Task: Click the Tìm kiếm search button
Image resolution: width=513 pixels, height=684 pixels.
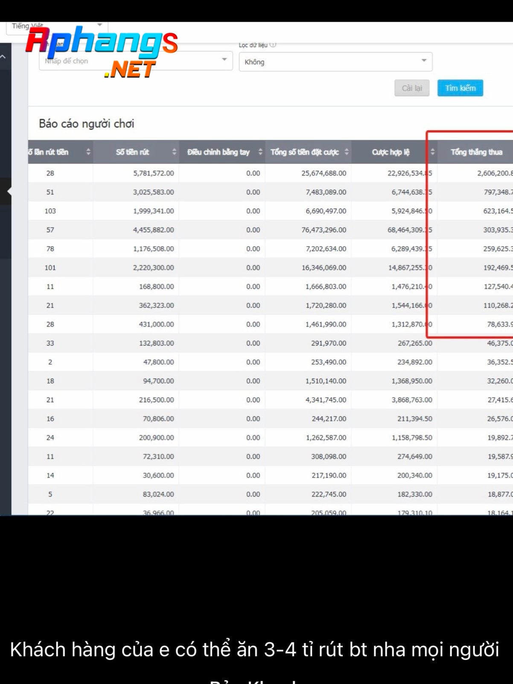Action: pos(460,88)
